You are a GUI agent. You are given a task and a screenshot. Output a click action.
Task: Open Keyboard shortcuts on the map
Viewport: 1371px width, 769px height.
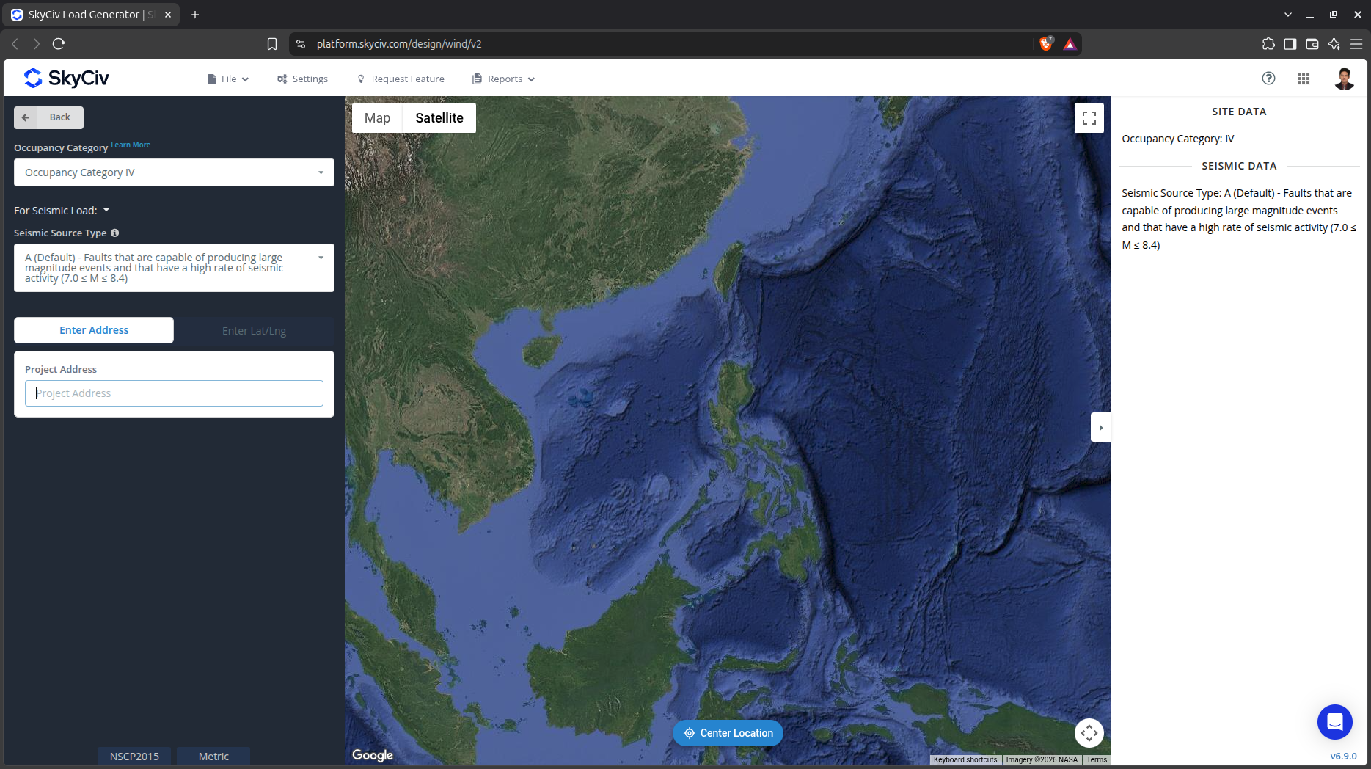click(965, 760)
